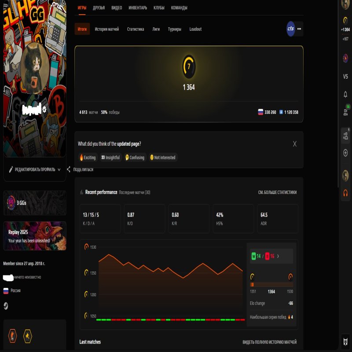The height and width of the screenshot is (352, 352).
Task: Select the Exciting feedback reaction
Action: 87,157
